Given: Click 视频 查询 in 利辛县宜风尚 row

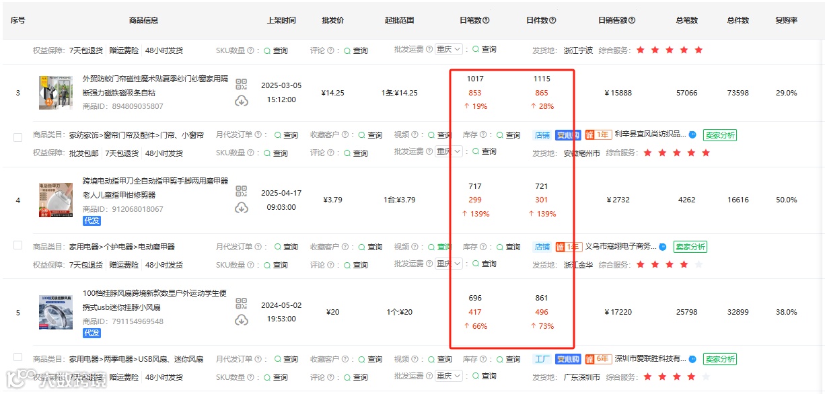Looking at the screenshot, I should (439, 135).
